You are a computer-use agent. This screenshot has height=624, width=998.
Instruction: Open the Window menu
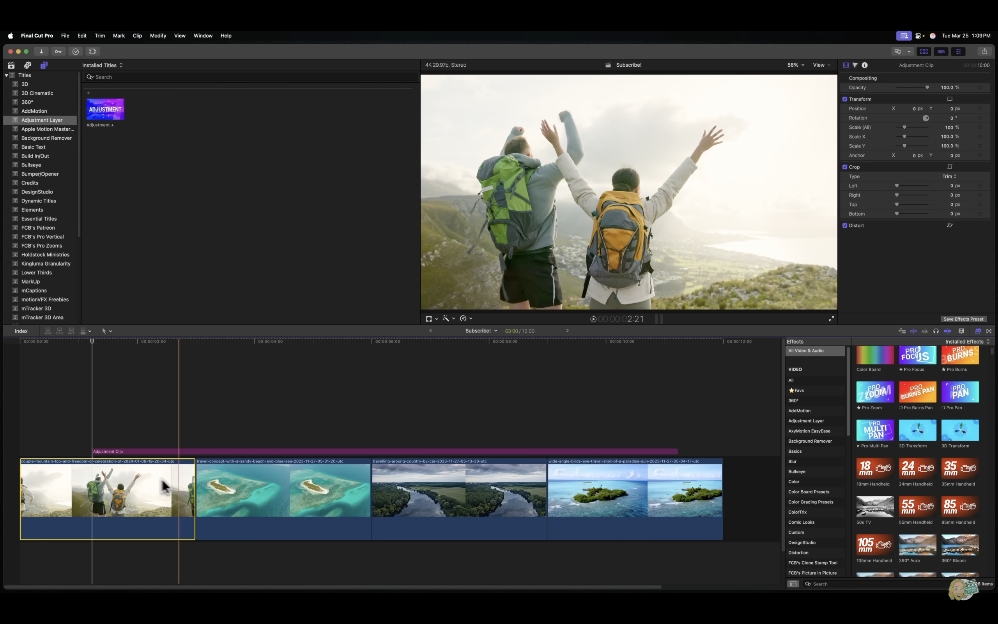pos(203,35)
